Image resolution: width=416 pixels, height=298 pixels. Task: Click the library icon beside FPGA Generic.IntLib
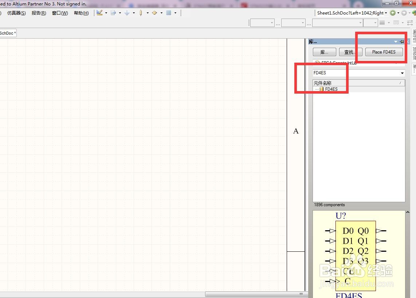317,62
